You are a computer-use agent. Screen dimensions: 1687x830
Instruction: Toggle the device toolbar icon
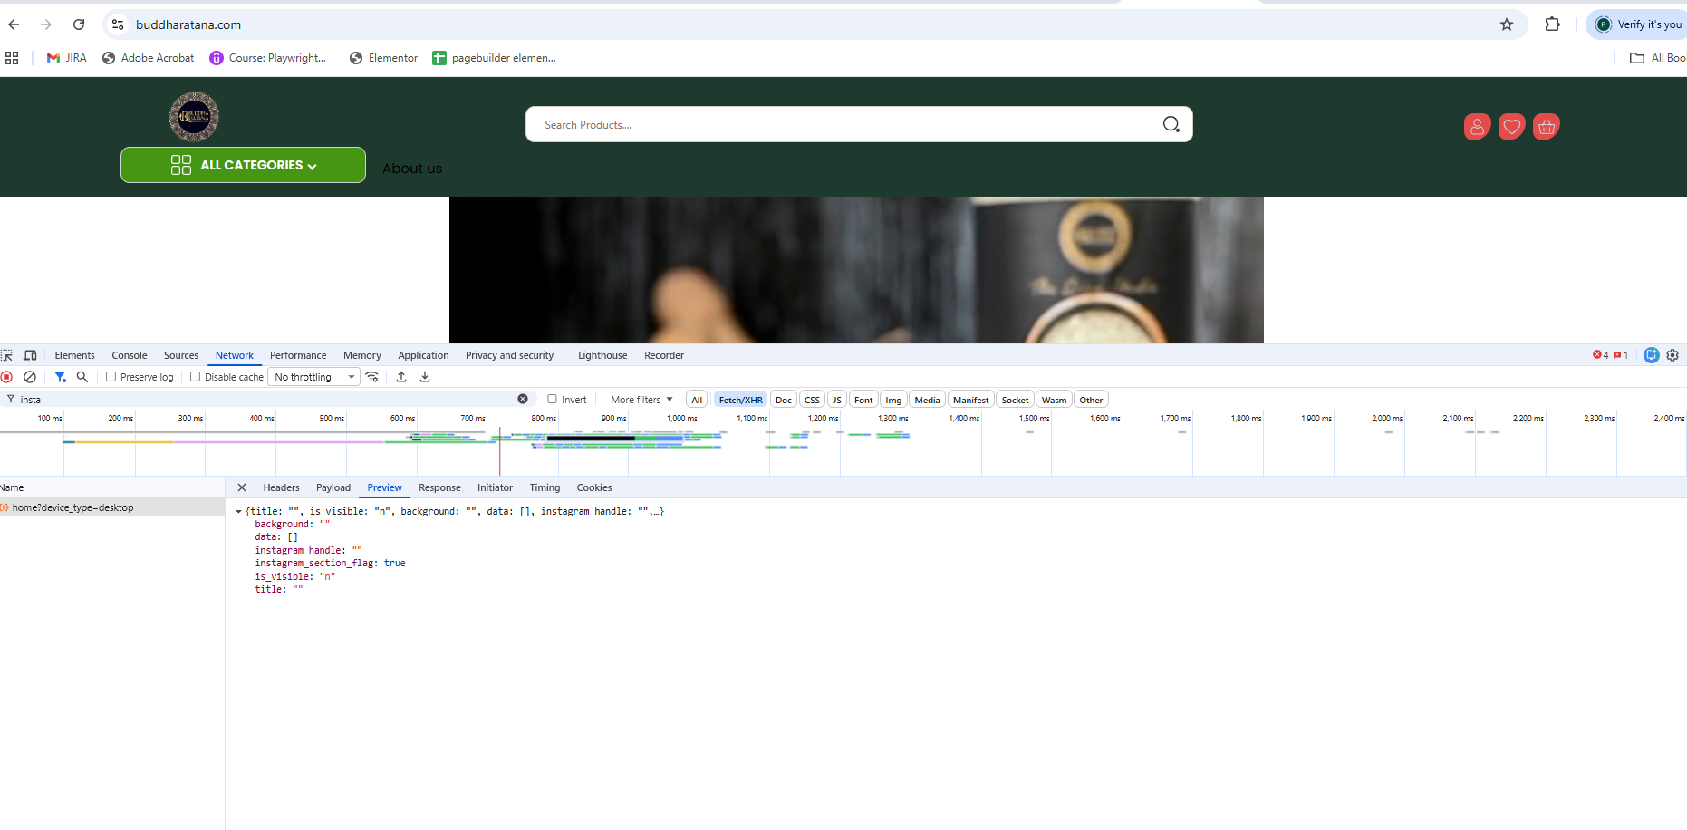point(30,355)
